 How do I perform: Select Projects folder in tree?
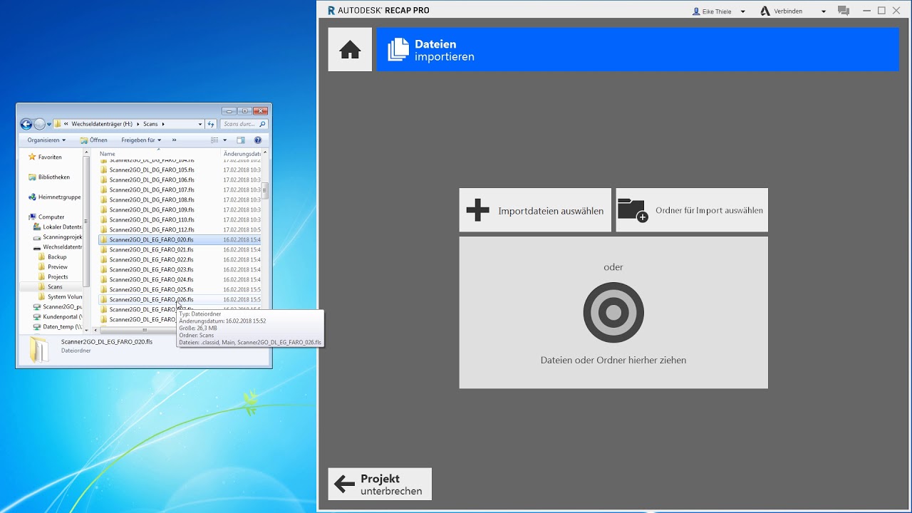[x=58, y=276]
